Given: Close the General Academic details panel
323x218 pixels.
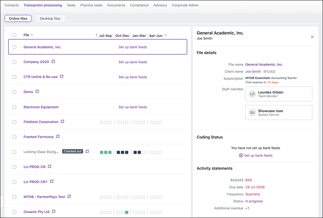Looking at the screenshot, I should [x=312, y=37].
